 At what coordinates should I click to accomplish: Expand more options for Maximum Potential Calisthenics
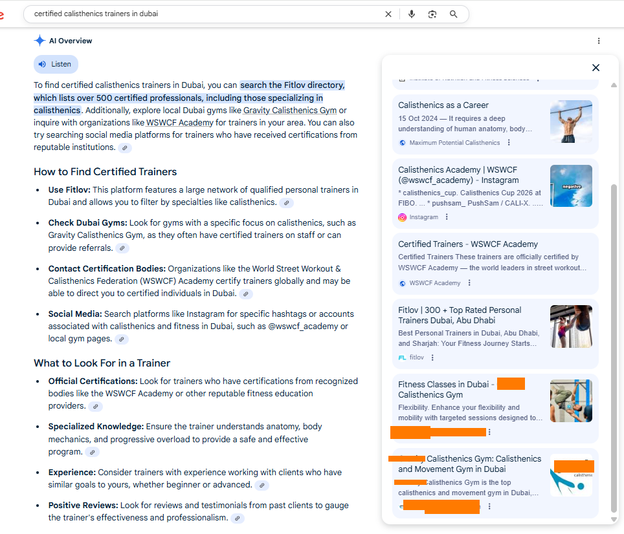[509, 143]
